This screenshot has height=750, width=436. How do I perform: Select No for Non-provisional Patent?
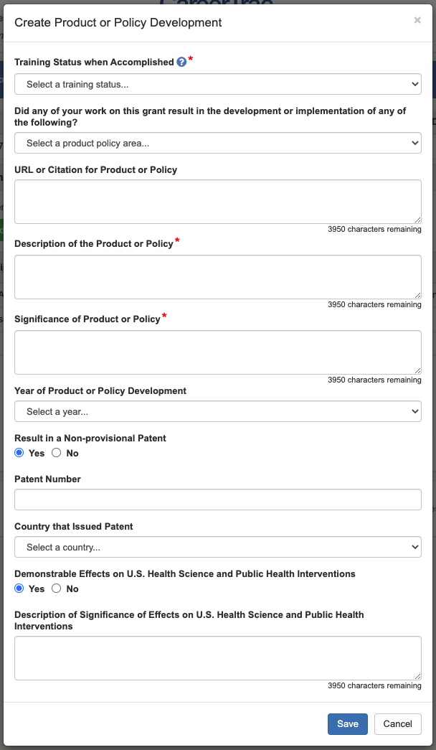click(x=57, y=453)
